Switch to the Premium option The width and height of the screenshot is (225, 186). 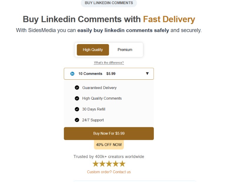click(125, 50)
